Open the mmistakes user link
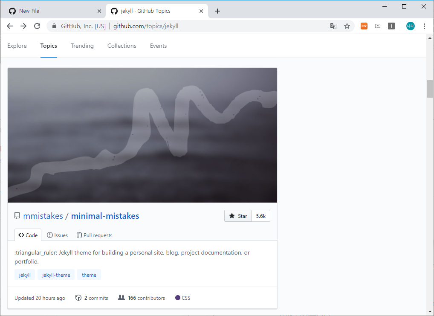The height and width of the screenshot is (316, 434). [43, 216]
